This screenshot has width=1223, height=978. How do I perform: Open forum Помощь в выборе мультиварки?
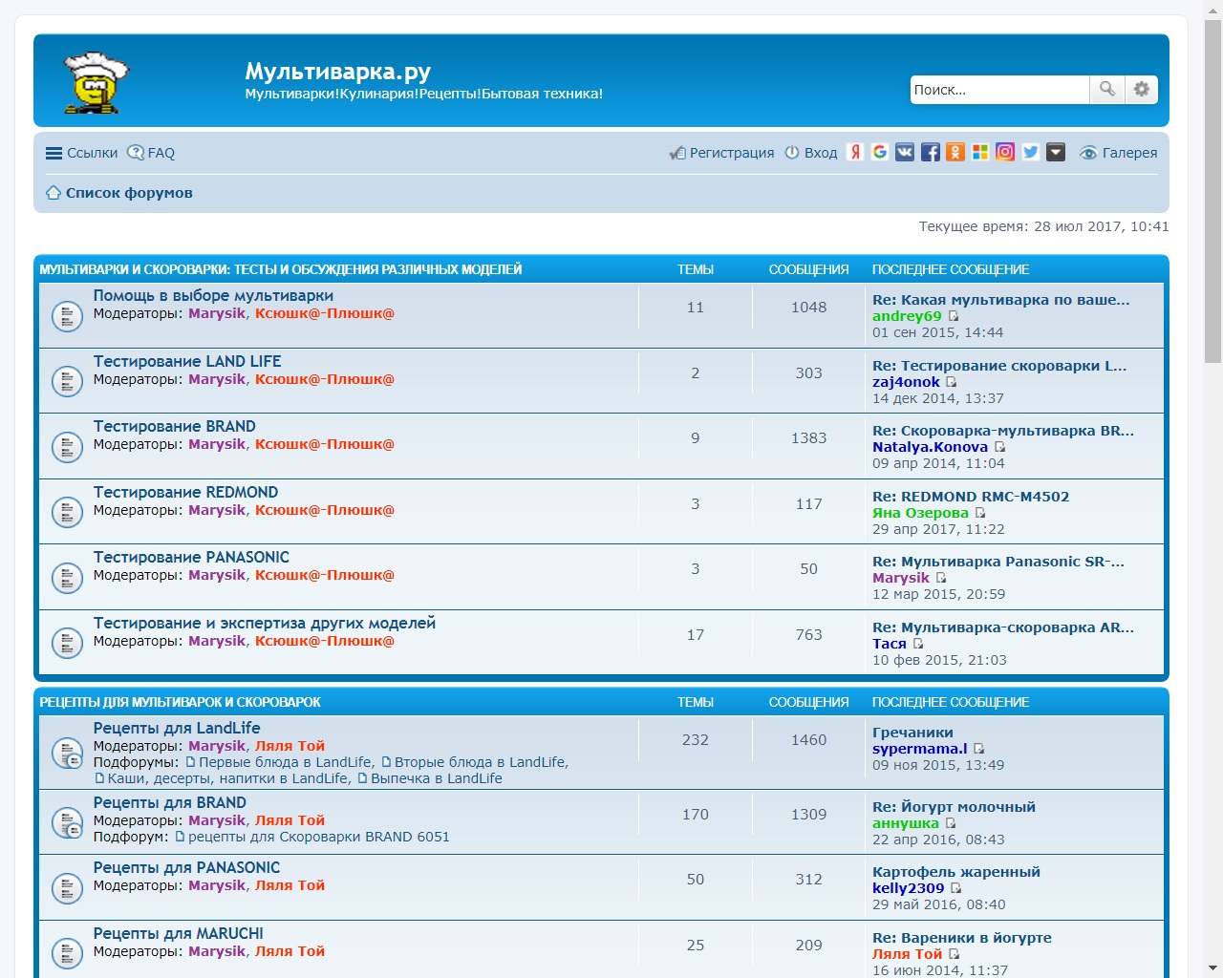pos(213,296)
